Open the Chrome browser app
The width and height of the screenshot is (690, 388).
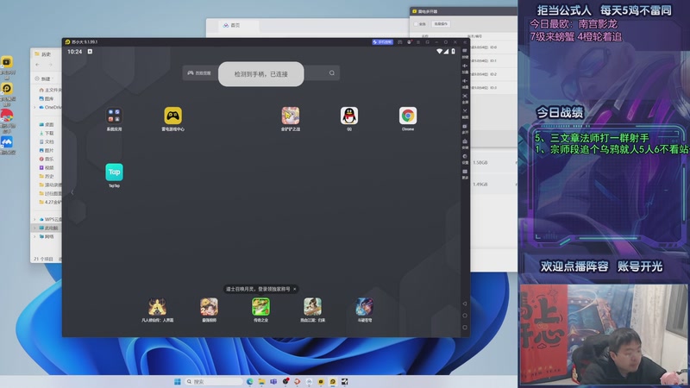pyautogui.click(x=408, y=116)
